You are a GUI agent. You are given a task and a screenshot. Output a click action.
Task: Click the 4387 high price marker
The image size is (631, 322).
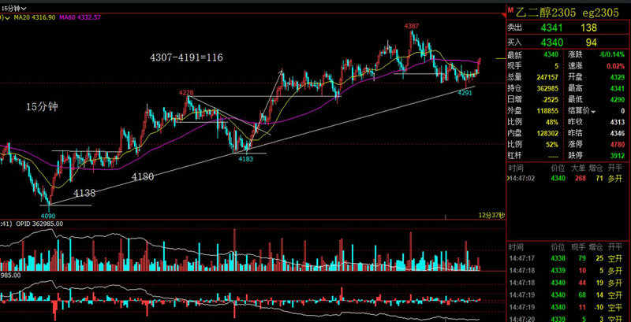[411, 26]
